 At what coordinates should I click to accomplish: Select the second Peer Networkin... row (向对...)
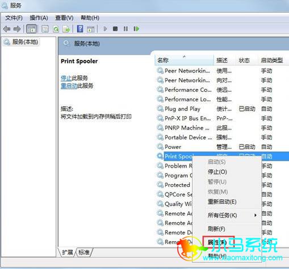point(222,80)
